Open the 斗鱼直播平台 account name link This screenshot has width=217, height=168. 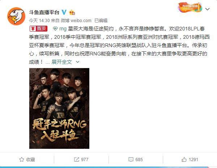pos(44,12)
